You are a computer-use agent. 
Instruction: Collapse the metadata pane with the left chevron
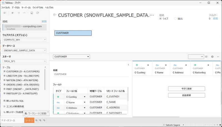pos(128,65)
